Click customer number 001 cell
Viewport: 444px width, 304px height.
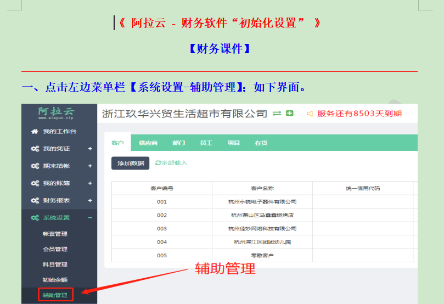(x=162, y=202)
